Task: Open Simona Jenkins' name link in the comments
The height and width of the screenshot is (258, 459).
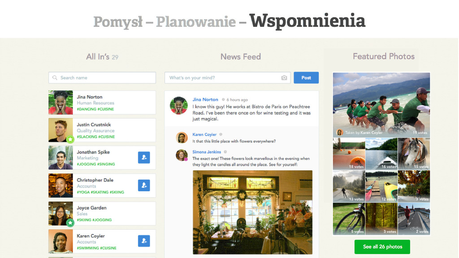Action: pyautogui.click(x=207, y=152)
